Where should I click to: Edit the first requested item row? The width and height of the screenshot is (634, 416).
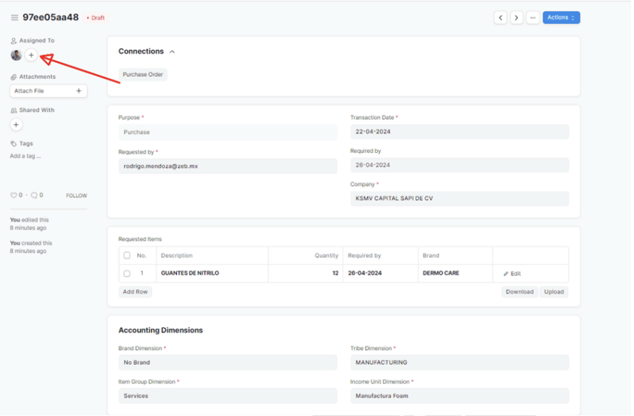coord(512,274)
